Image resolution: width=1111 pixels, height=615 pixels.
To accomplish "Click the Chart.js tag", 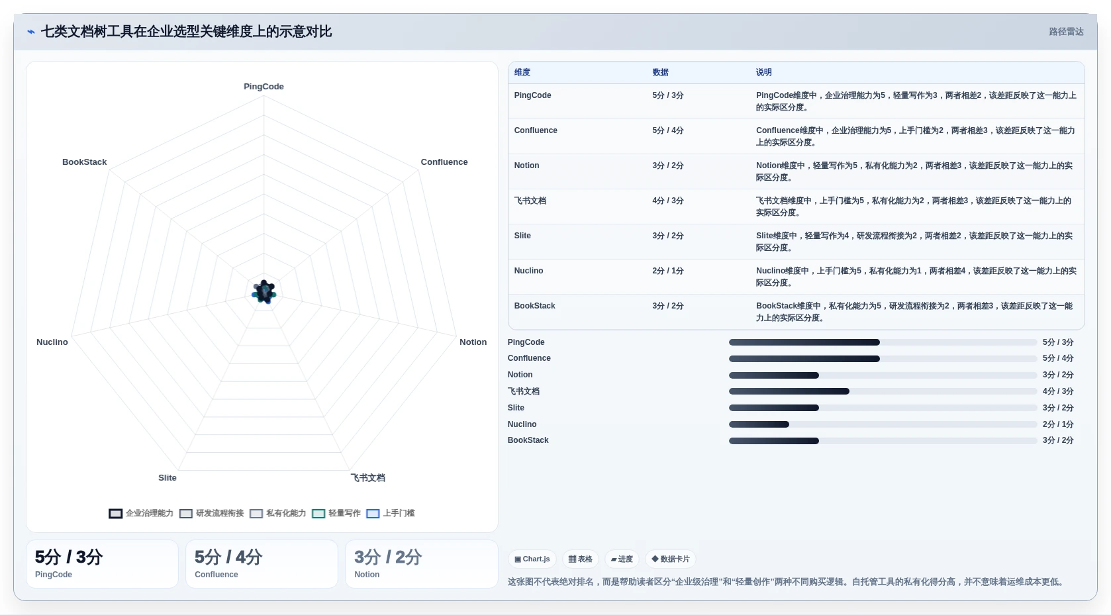I will point(532,559).
